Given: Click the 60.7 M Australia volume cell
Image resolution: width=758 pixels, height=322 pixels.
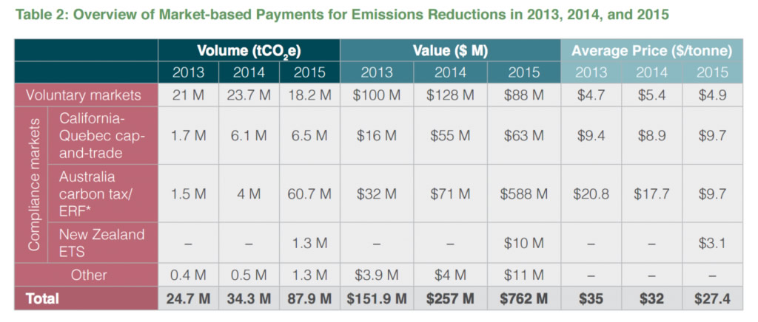Looking at the screenshot, I should (x=309, y=194).
